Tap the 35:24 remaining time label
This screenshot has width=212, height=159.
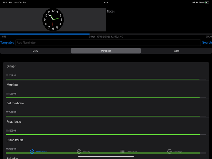(x=209, y=36)
